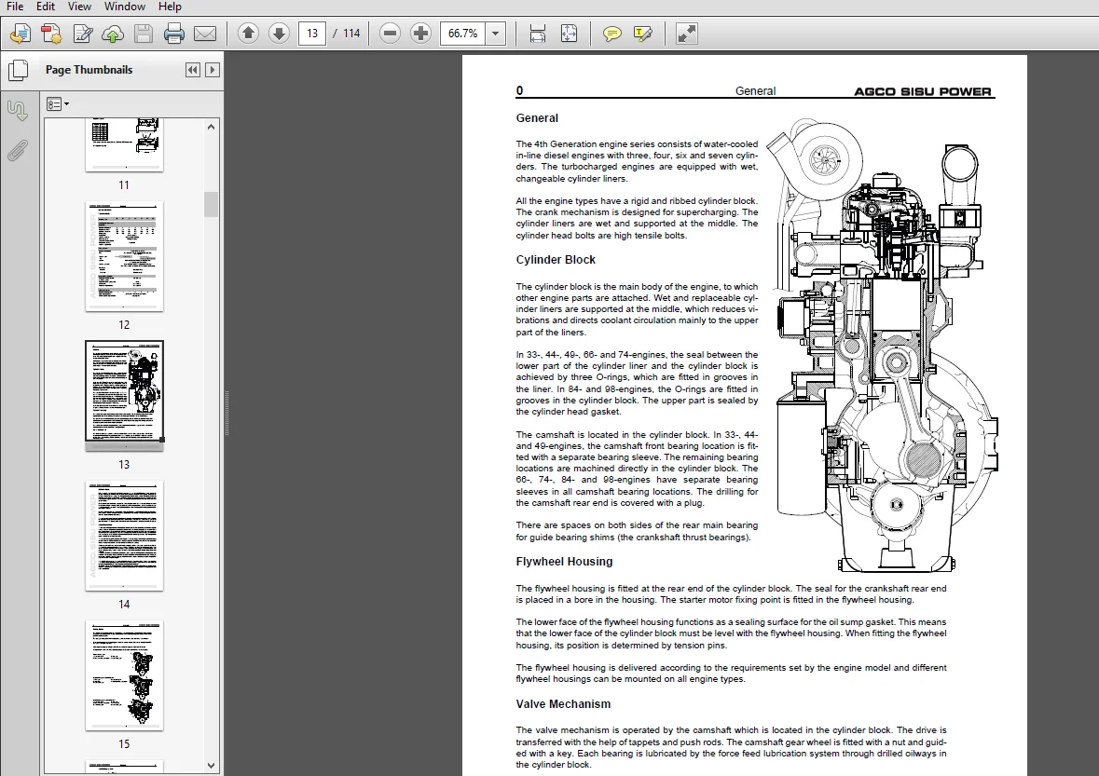
Task: Open the Page Thumbnails panel icon
Action: coord(19,70)
